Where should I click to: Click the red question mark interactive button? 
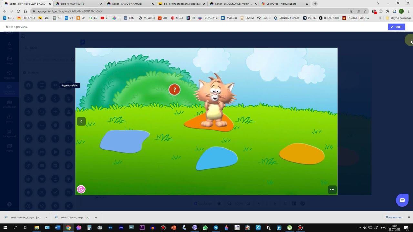coord(174,90)
